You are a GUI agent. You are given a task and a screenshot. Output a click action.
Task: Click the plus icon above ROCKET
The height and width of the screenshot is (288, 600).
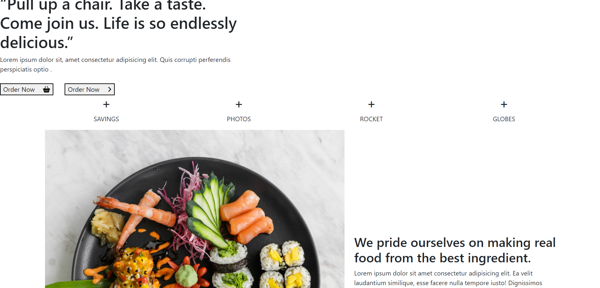(371, 105)
